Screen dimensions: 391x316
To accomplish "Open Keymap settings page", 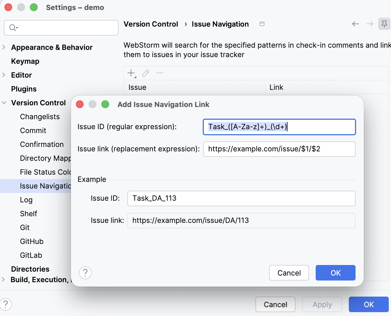I will coord(25,61).
